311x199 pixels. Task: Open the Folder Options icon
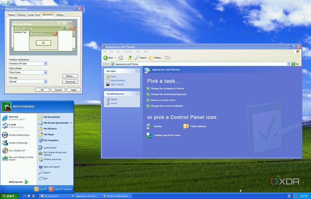click(186, 126)
